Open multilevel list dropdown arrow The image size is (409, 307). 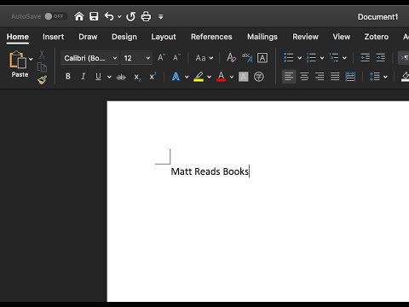(x=344, y=58)
